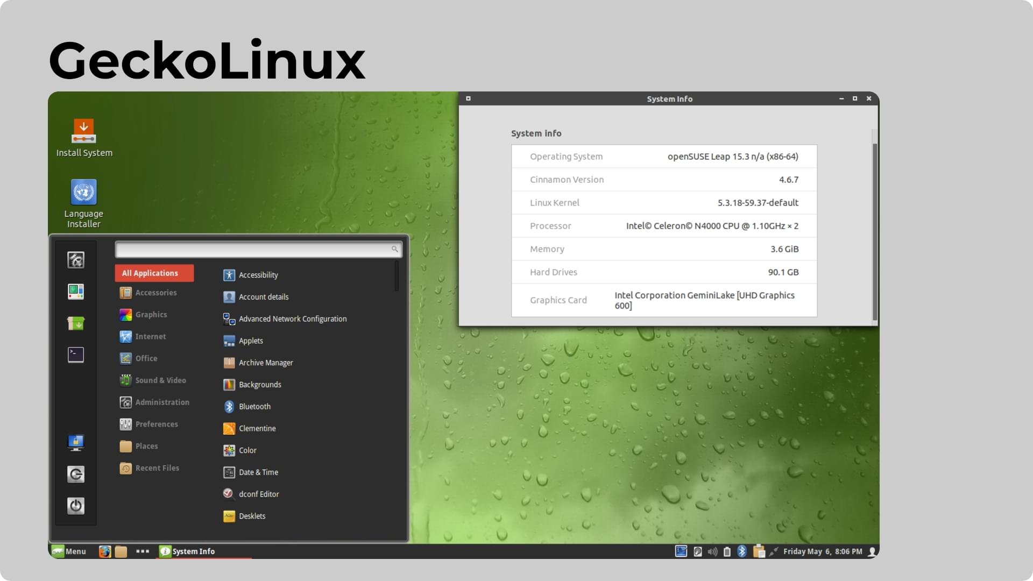This screenshot has height=581, width=1033.
Task: Open Desklets settings
Action: 244,516
